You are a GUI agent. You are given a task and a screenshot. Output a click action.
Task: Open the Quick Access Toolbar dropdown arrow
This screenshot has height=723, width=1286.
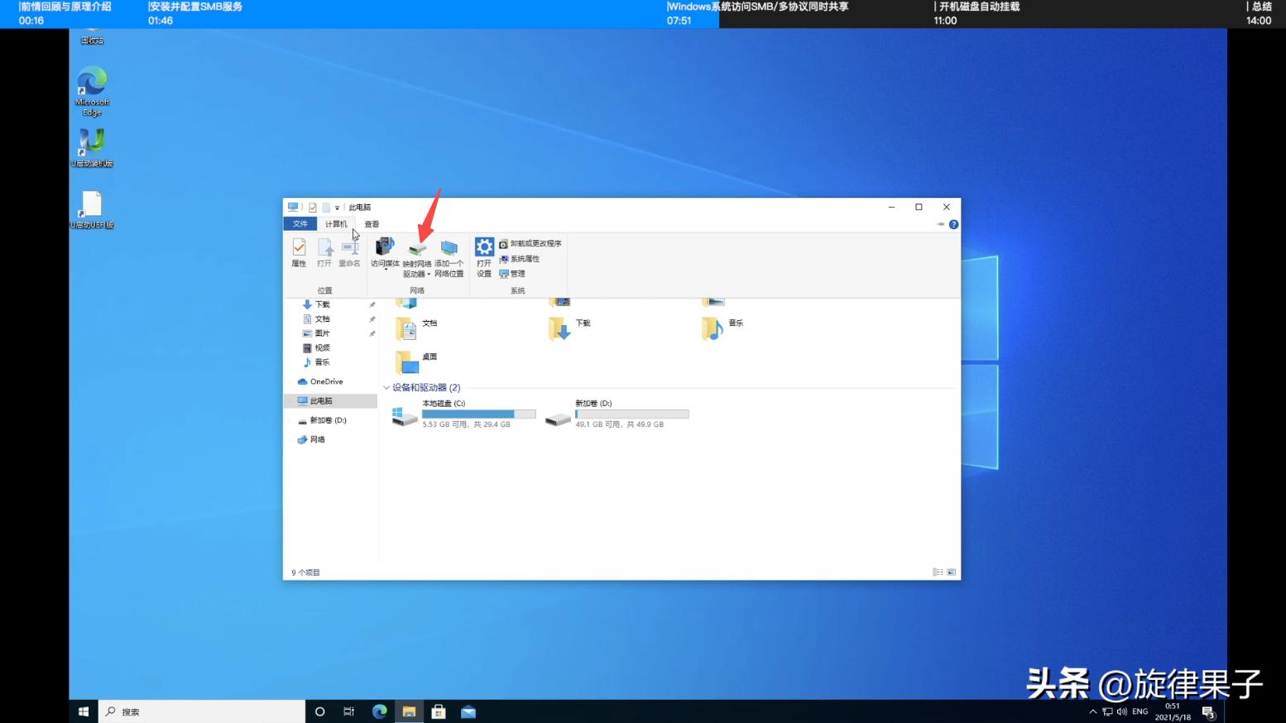pos(337,207)
